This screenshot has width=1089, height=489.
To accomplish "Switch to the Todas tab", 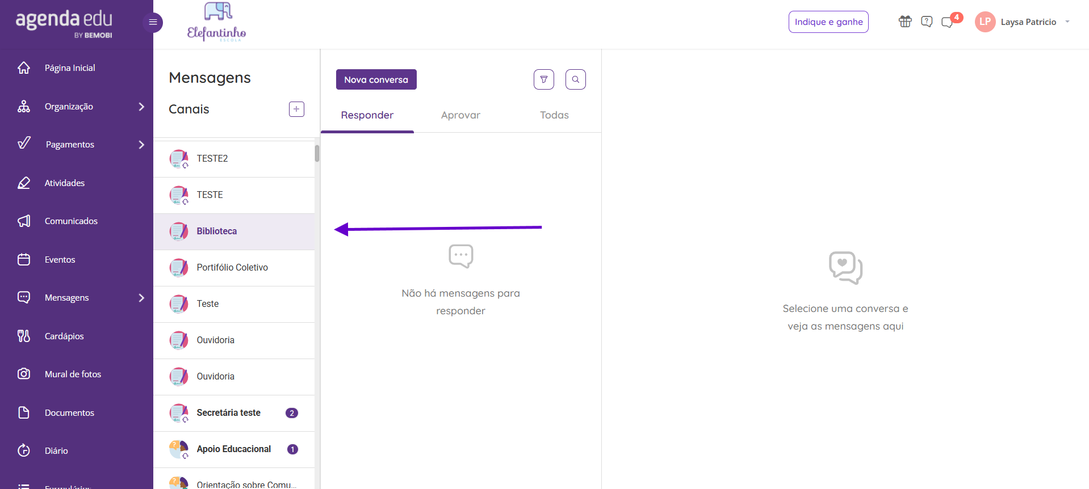I will point(554,115).
